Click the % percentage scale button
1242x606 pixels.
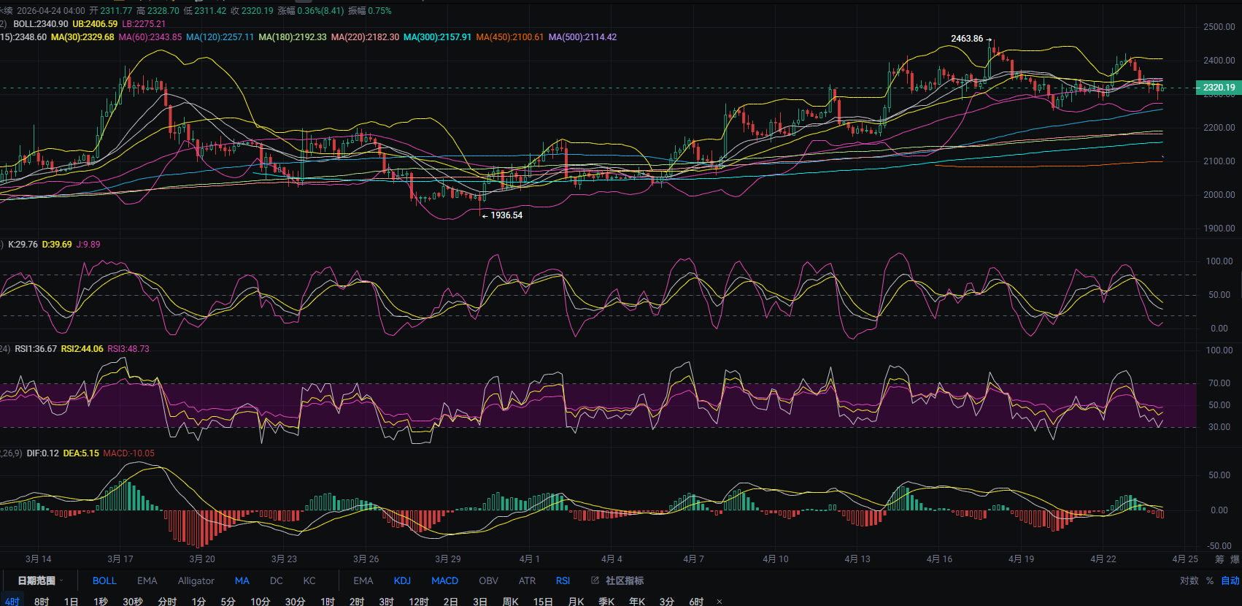(1209, 580)
